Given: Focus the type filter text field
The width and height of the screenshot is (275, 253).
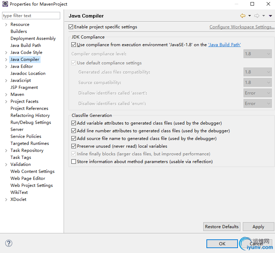Looking at the screenshot, I should [31, 16].
